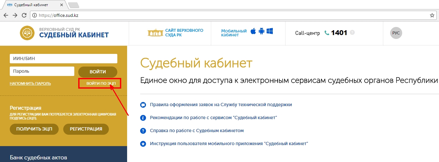
Task: Click the site info icon in address bar
Action: [x=35, y=15]
